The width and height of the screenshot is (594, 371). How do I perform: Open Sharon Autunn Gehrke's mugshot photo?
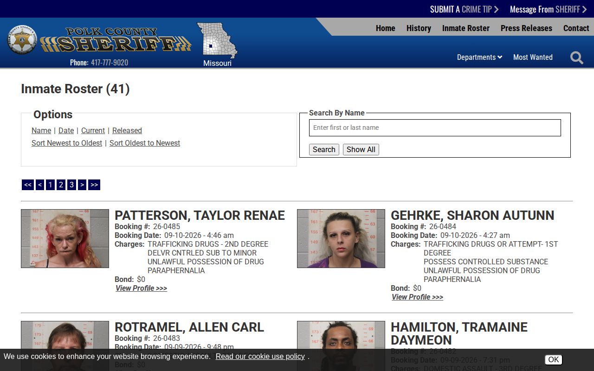[x=341, y=238]
